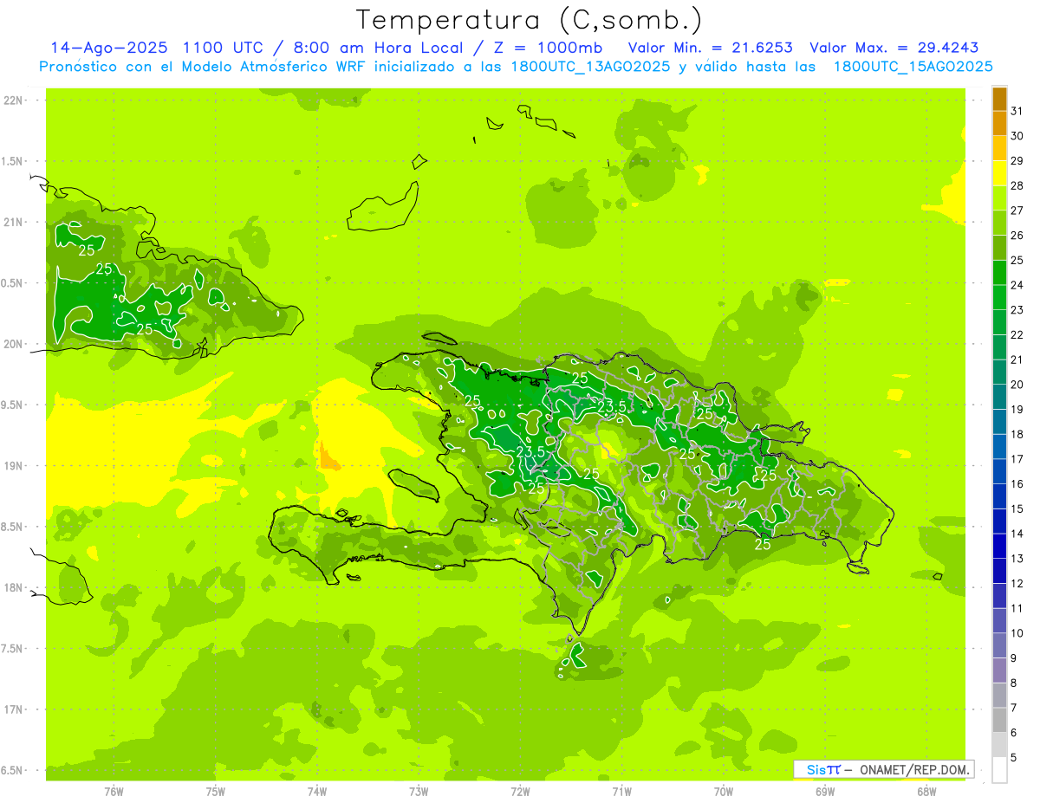Click colorbar value label "14"
Screen dimensions: 1040x803
pyautogui.click(x=1017, y=534)
